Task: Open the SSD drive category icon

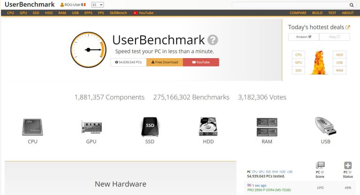Action: click(x=150, y=127)
